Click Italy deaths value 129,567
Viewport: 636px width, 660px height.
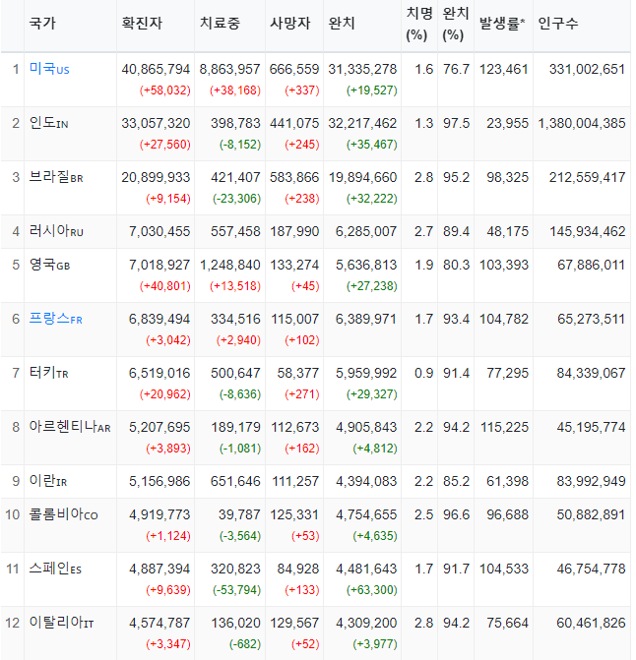pos(294,623)
